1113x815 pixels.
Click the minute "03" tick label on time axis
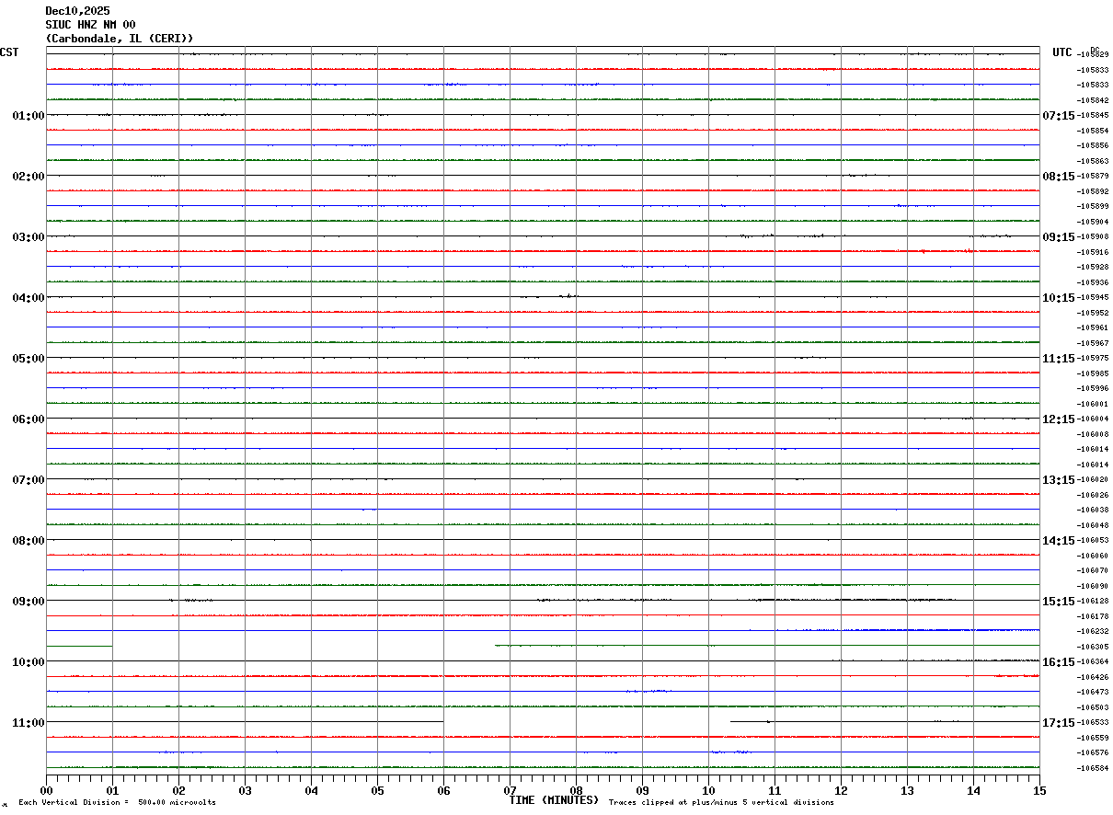[245, 790]
